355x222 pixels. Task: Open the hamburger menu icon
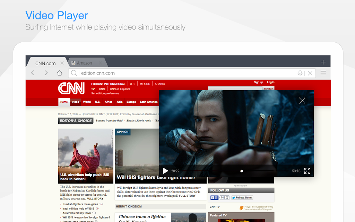(x=323, y=73)
